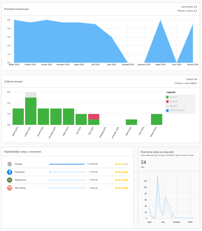Viewport: 202px width, 231px height.
Task: Select the red Negativní legend swatch
Action: [167, 102]
